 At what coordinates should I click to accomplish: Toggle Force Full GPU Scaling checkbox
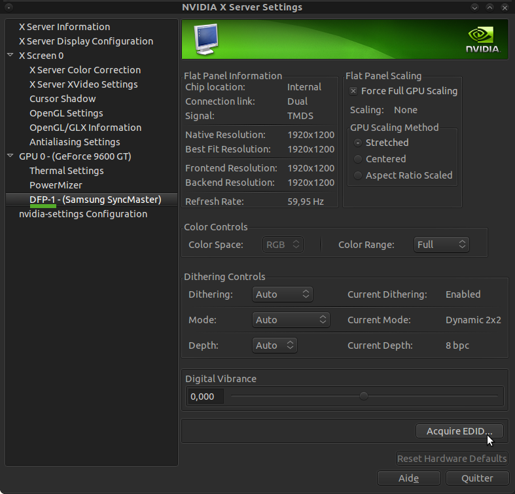coord(353,91)
